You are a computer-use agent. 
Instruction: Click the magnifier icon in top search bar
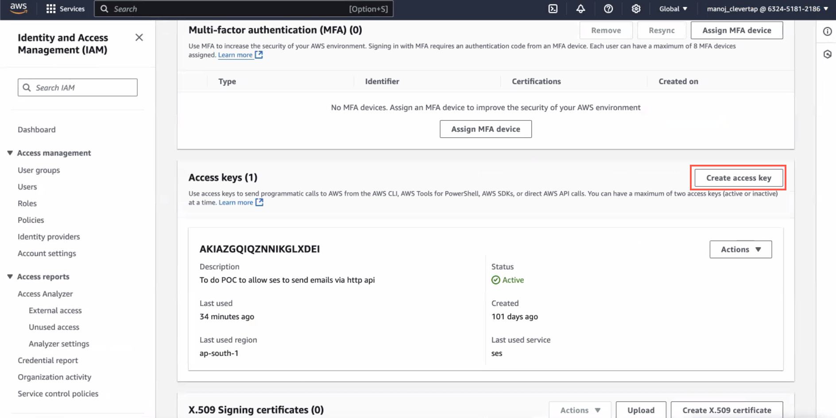coord(104,9)
